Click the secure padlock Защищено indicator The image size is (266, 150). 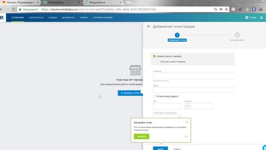click(28, 9)
